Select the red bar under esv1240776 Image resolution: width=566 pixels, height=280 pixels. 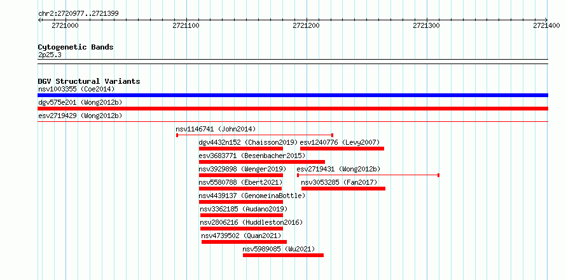click(342, 149)
